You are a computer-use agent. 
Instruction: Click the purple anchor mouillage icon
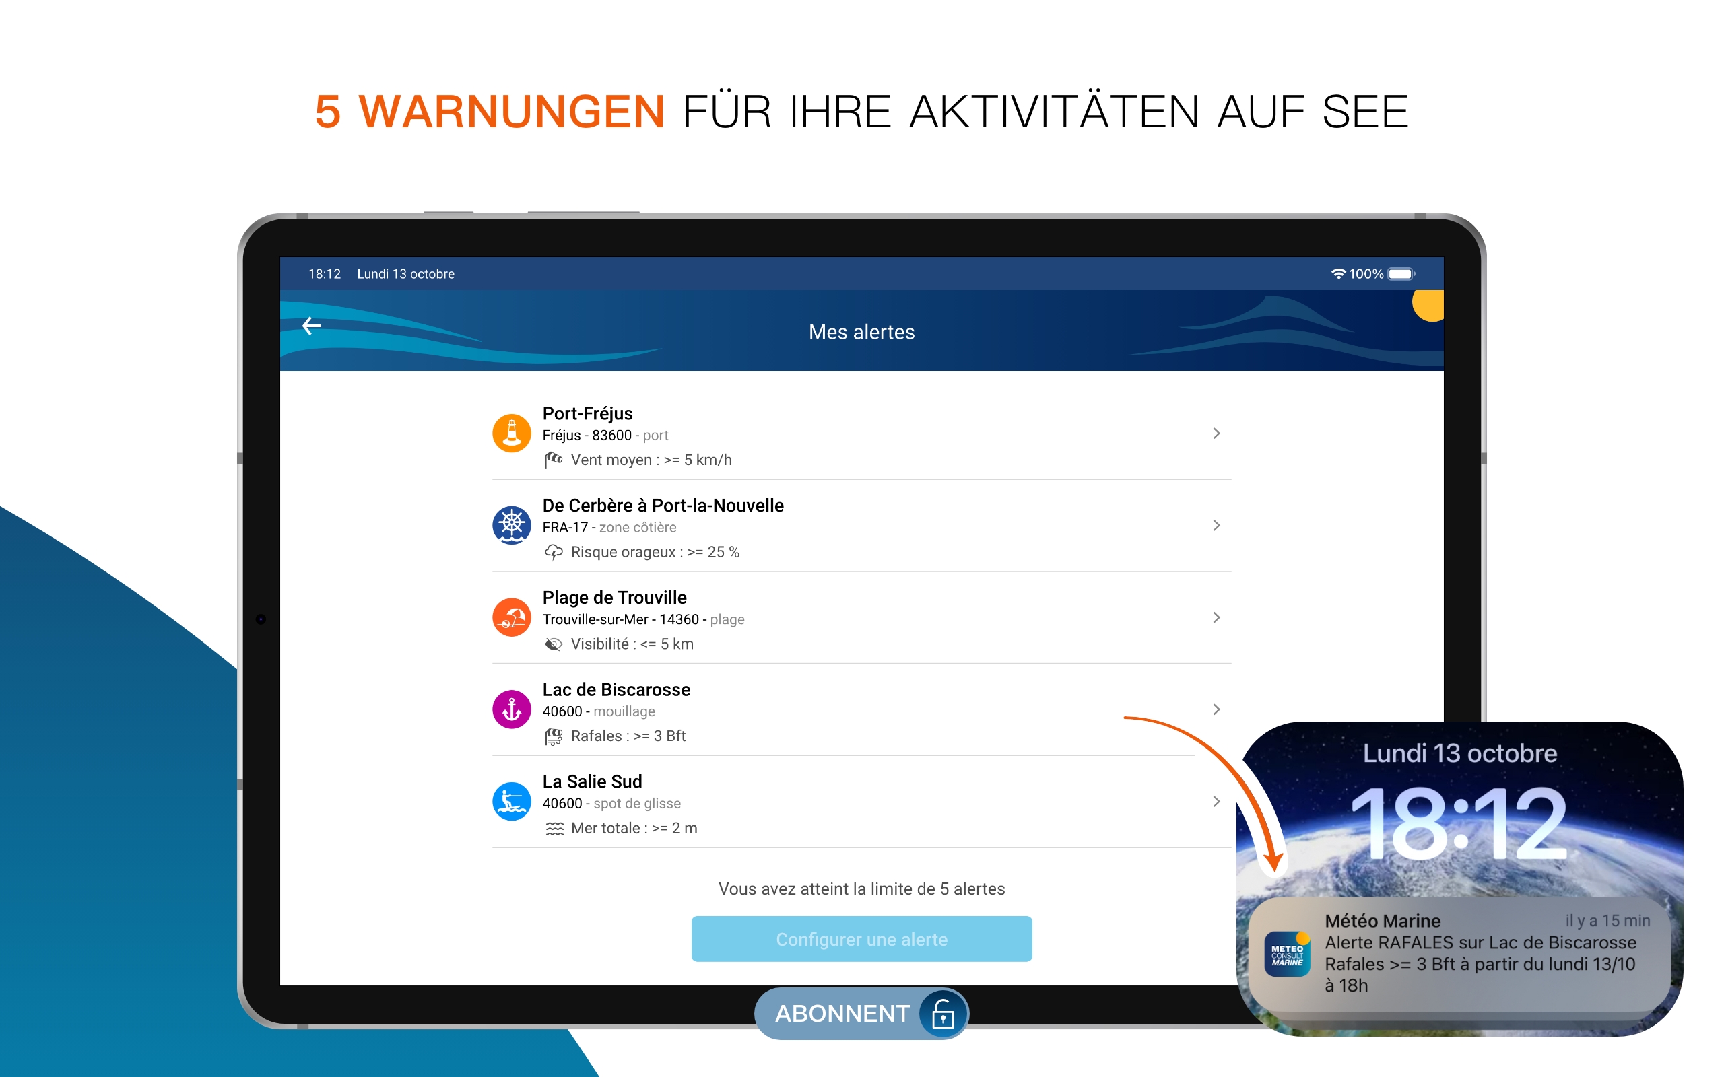tap(512, 709)
